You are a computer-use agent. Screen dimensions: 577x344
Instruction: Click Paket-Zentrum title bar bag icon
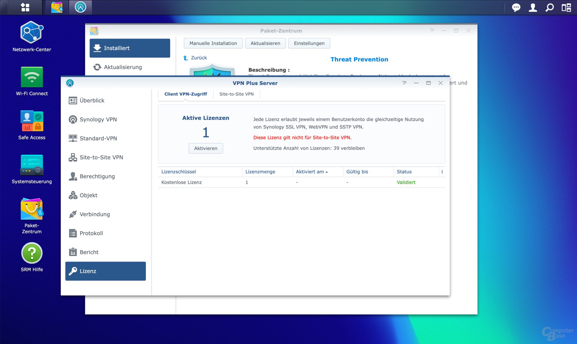[x=94, y=31]
